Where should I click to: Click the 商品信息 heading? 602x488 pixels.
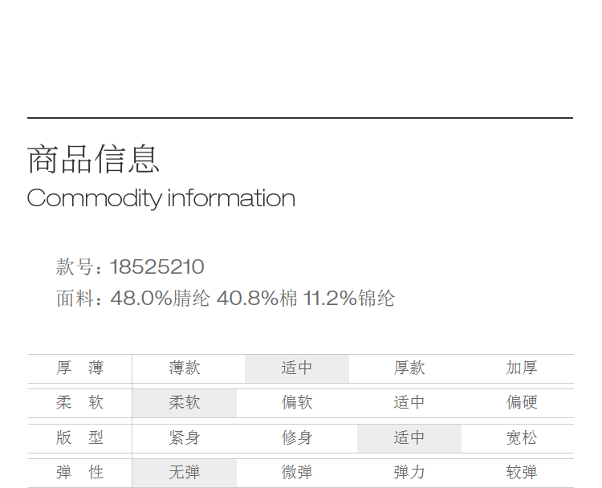tap(93, 159)
